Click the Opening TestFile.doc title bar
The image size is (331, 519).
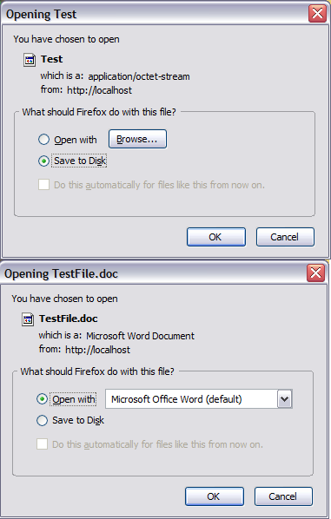click(x=152, y=273)
